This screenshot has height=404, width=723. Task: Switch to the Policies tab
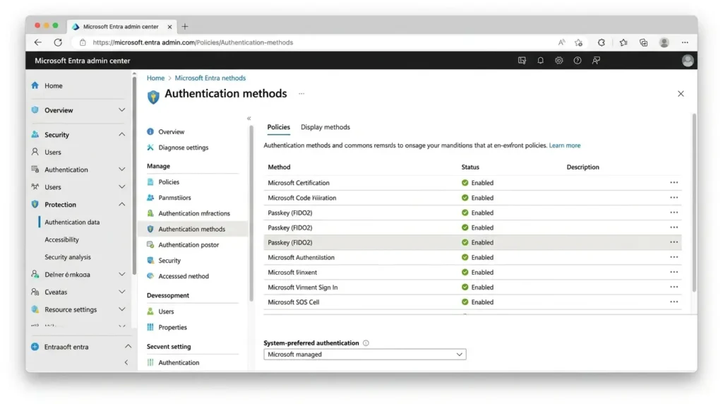[278, 127]
